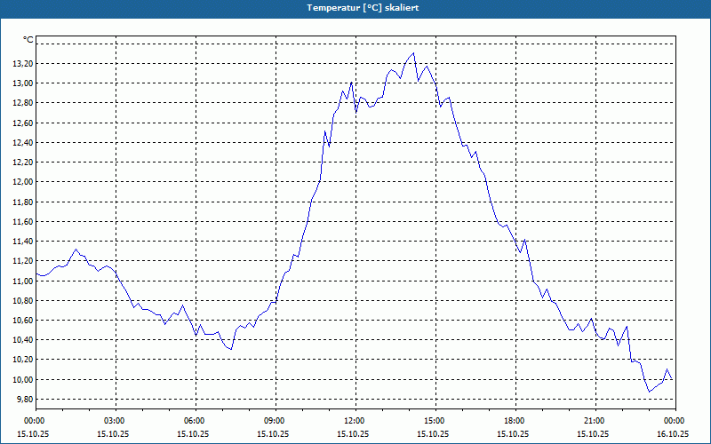Viewport: 711px width, 444px height.
Task: Click the 15:00 time axis label
Action: click(x=435, y=421)
